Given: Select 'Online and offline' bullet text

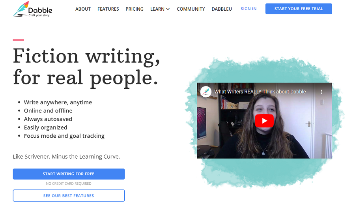Looking at the screenshot, I should click(x=48, y=111).
